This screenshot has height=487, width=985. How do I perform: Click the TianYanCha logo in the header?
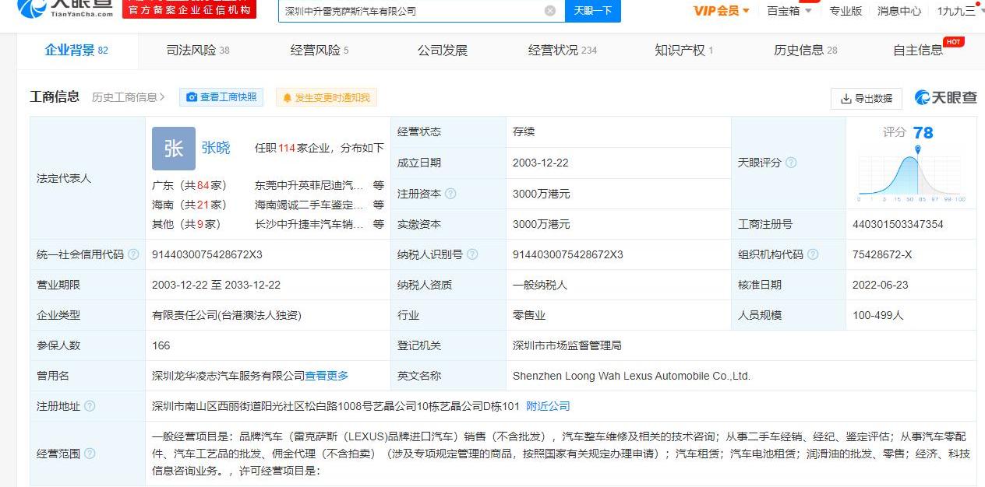65,9
